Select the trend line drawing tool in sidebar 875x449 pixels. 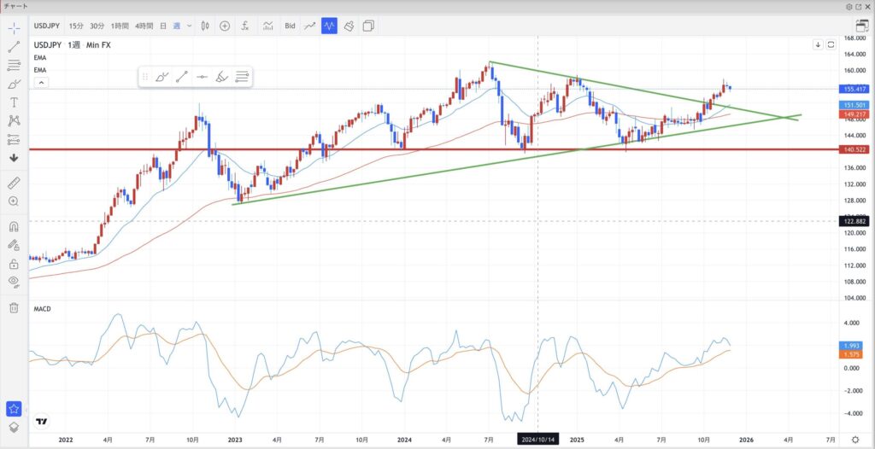14,46
